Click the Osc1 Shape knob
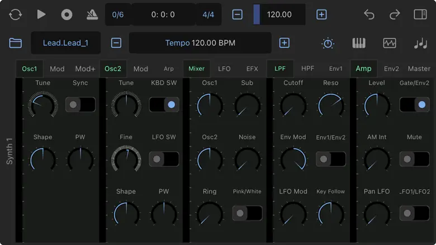 click(x=43, y=160)
